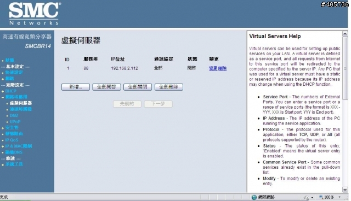Image resolution: width=351 pixels, height=201 pixels.
Task: Open the IP QoS sidebar link
Action: pos(12,140)
